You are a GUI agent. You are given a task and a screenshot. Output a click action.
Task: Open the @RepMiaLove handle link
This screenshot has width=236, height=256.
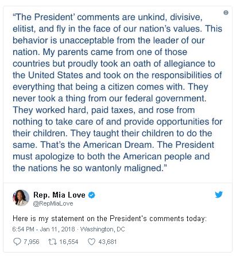tap(53, 203)
